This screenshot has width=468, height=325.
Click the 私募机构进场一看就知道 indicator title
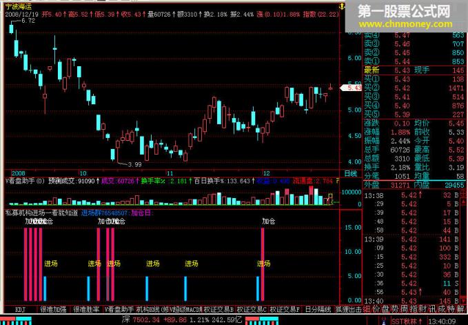tap(41, 213)
